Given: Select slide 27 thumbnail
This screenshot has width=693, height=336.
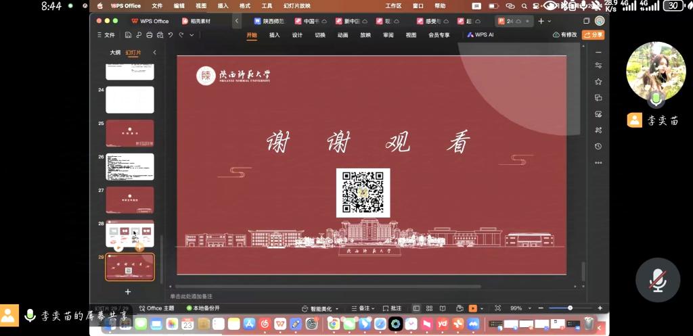Looking at the screenshot, I should pyautogui.click(x=130, y=200).
